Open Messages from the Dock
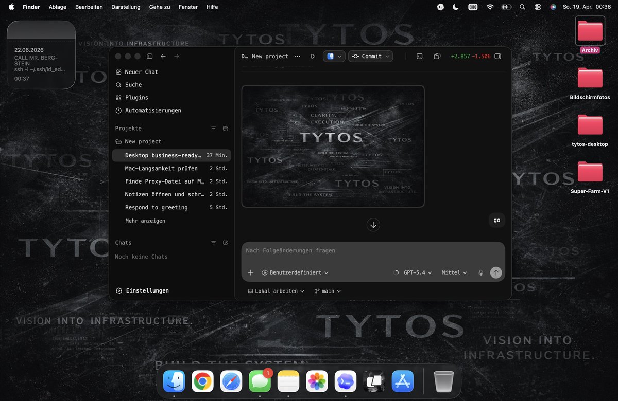This screenshot has width=618, height=401. click(x=260, y=382)
